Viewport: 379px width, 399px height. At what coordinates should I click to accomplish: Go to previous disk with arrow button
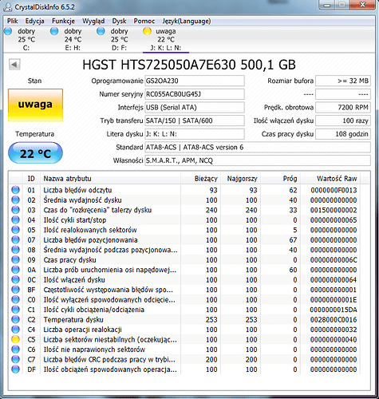14,65
